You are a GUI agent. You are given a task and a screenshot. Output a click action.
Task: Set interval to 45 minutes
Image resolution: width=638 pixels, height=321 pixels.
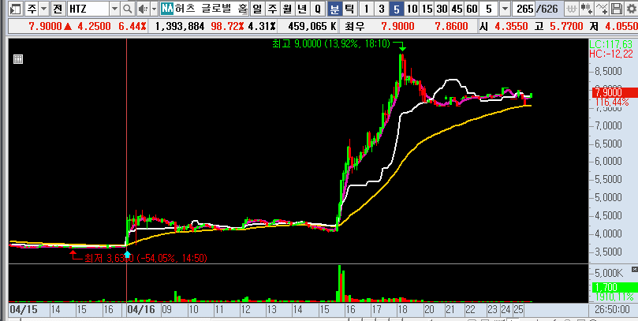pos(457,9)
